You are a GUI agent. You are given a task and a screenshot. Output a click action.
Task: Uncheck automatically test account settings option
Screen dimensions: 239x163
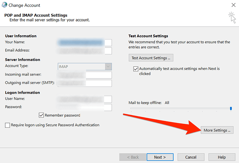coord(136,69)
